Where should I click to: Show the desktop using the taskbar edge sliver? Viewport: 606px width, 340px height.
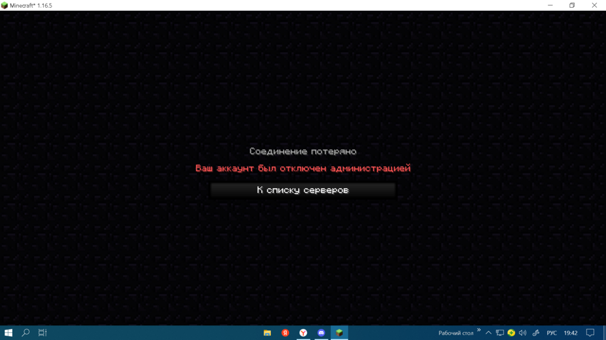(604, 333)
